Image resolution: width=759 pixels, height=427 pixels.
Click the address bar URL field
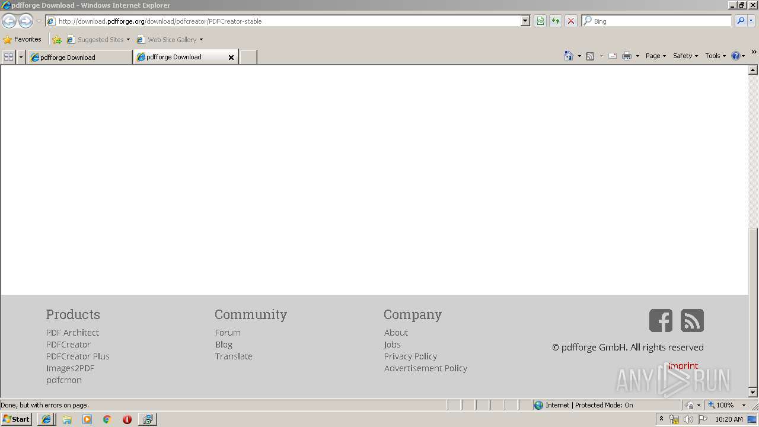283,21
